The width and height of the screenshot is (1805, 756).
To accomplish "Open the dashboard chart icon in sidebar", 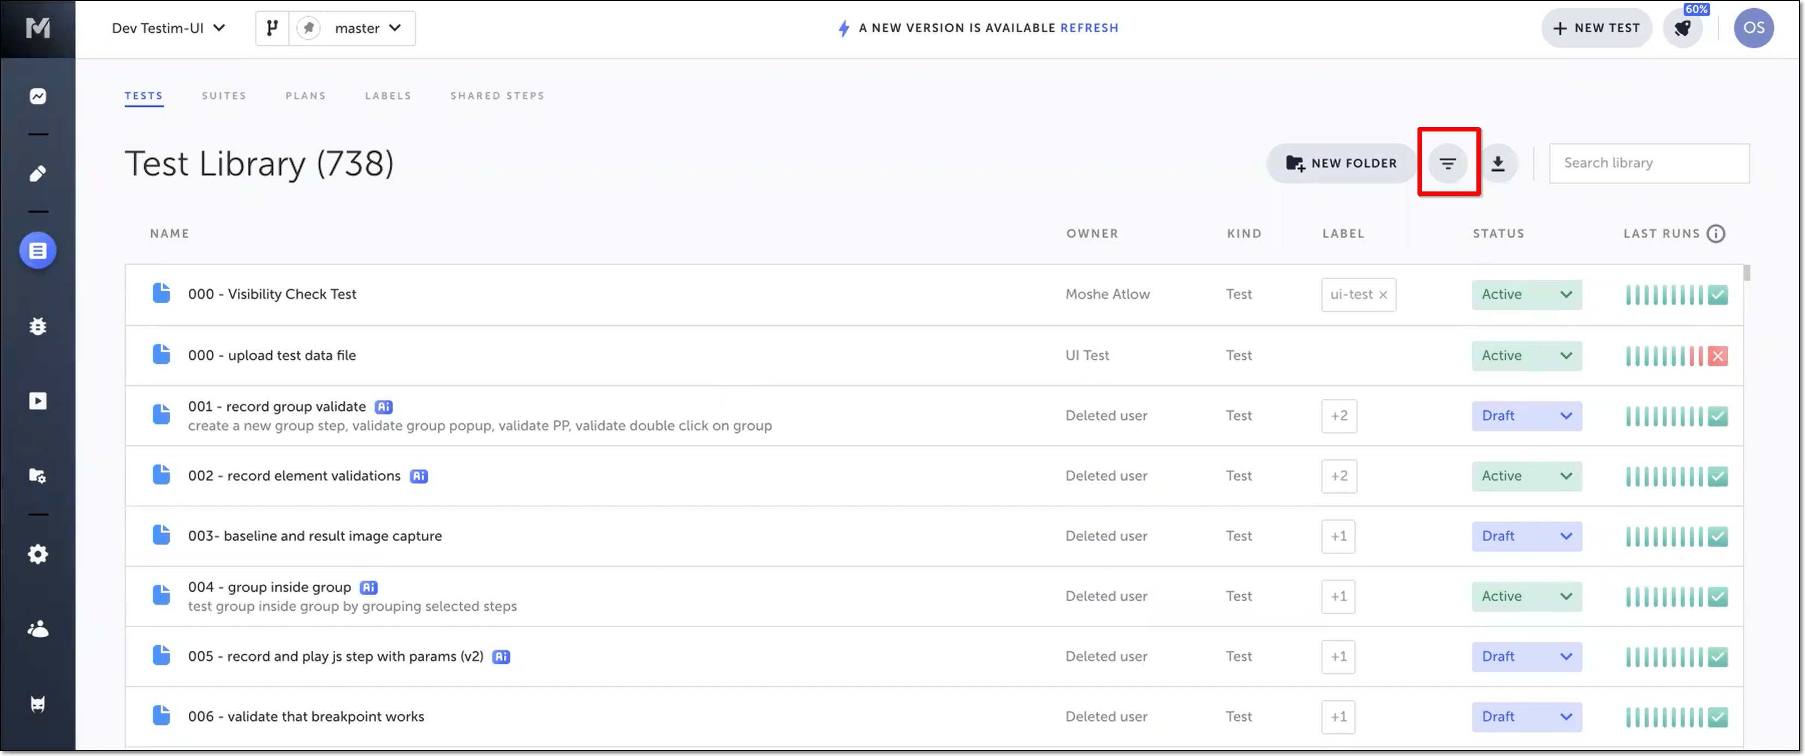I will [38, 96].
